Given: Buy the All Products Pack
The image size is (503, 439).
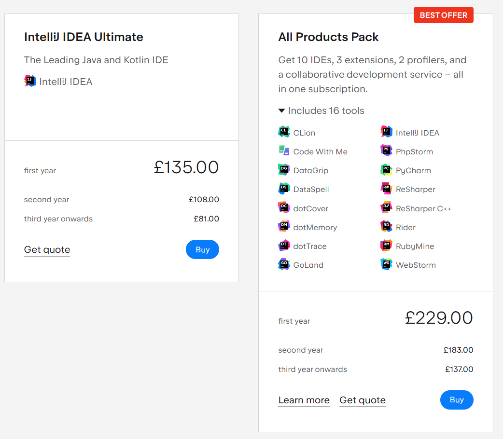Looking at the screenshot, I should coord(456,400).
